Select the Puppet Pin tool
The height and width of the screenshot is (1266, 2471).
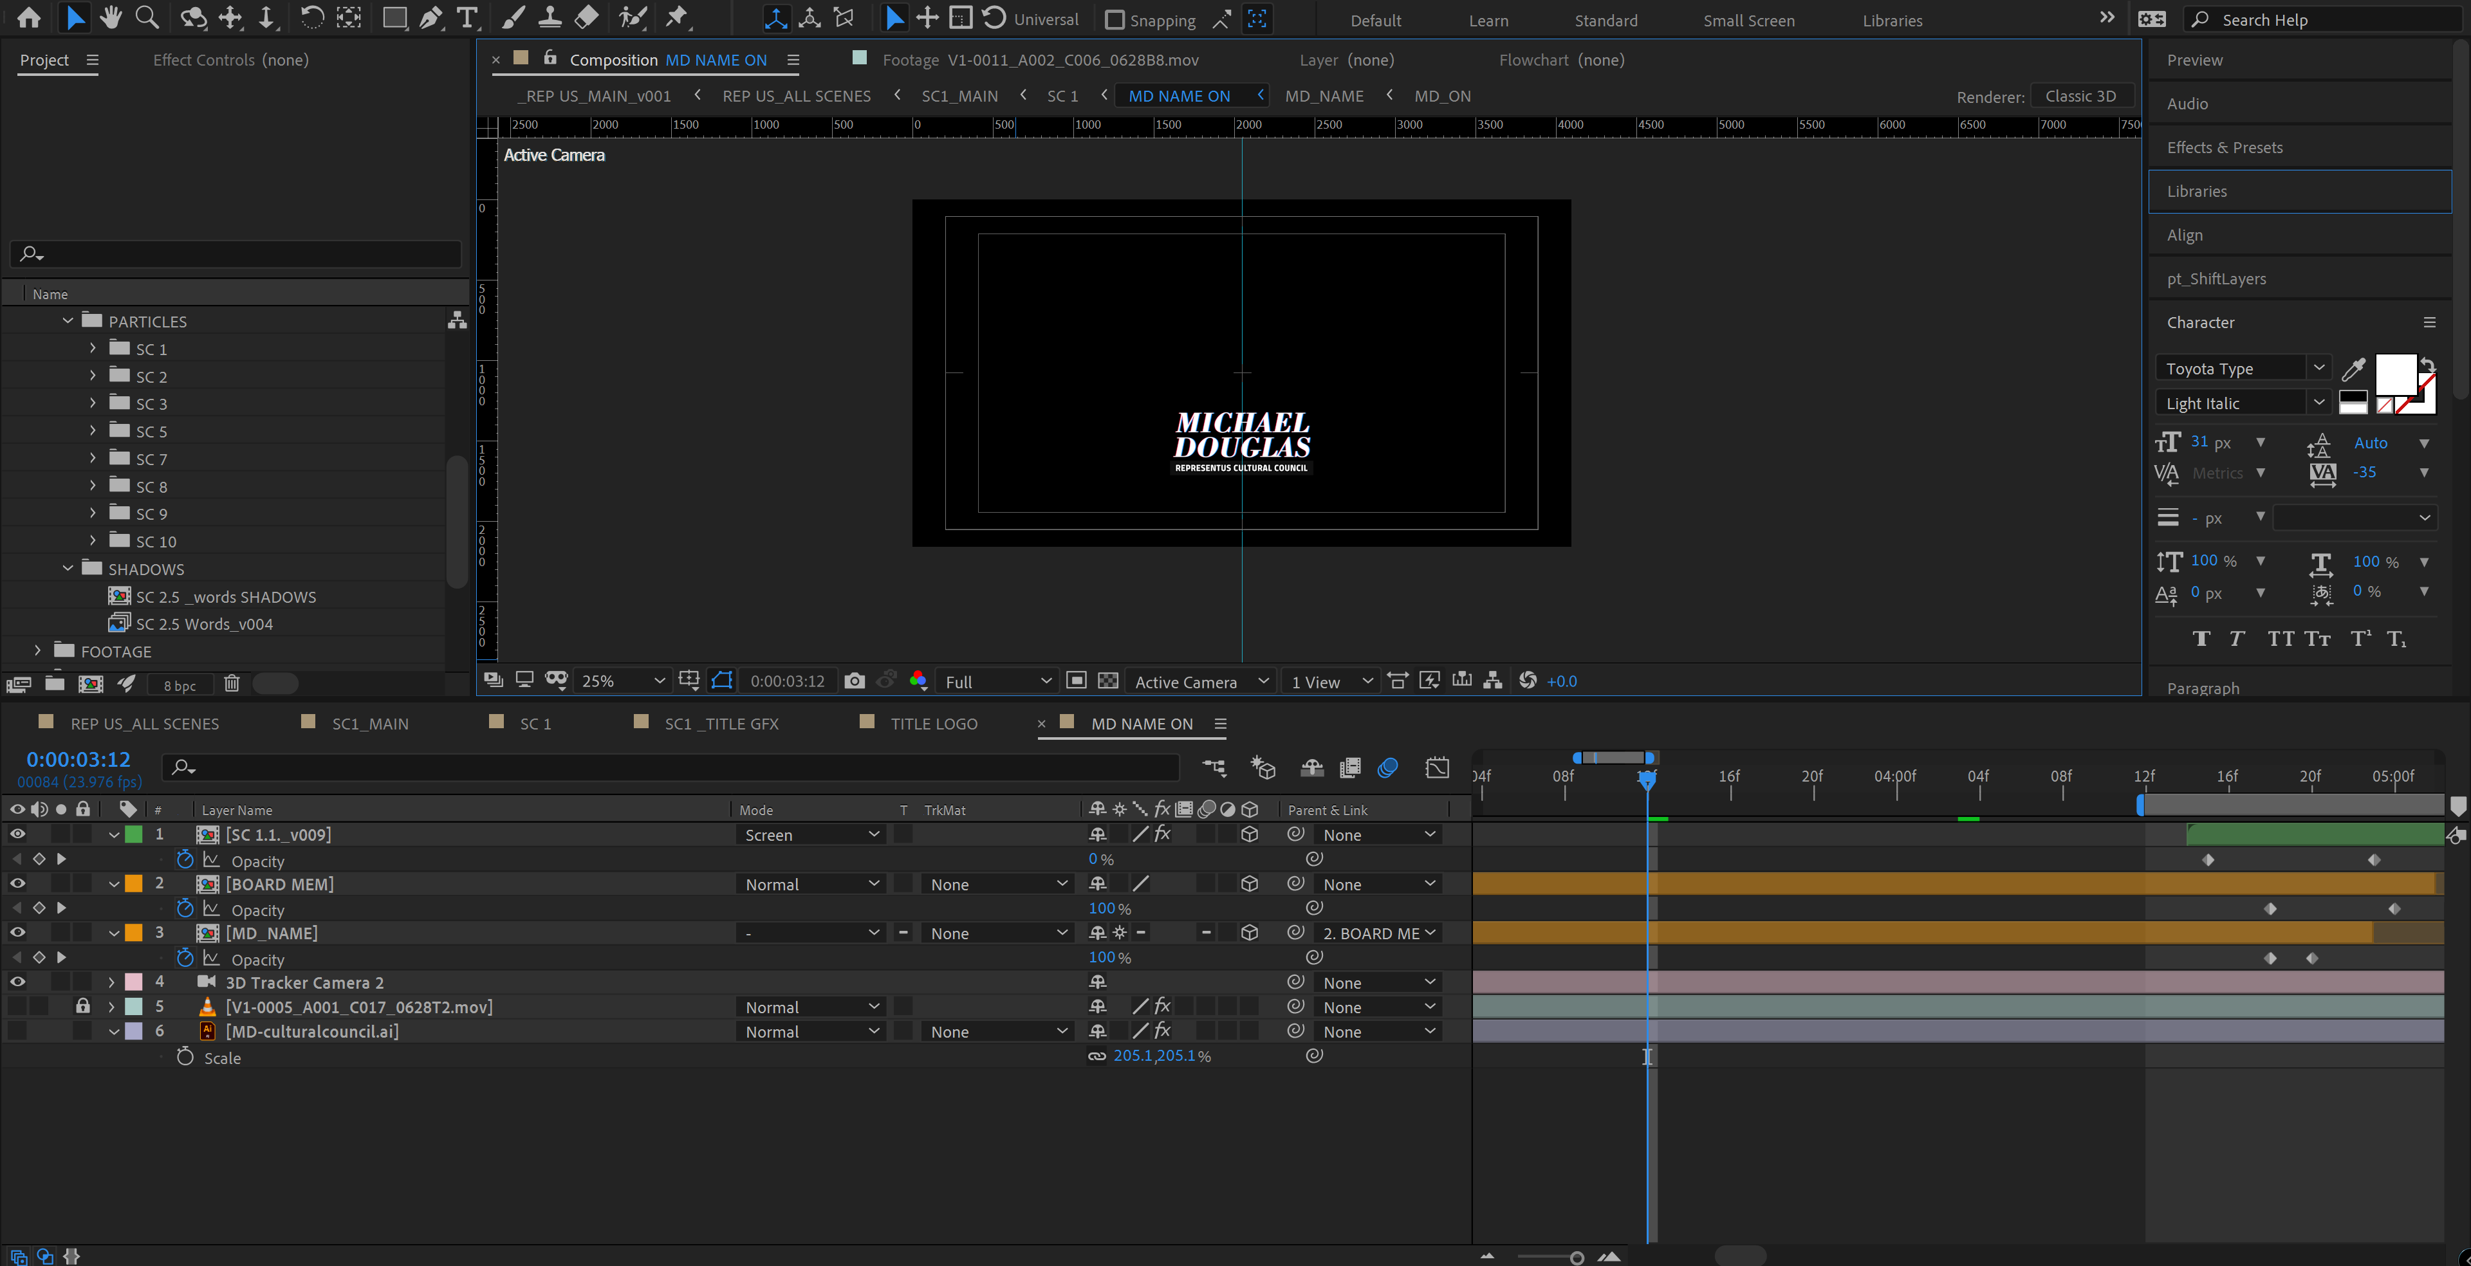pyautogui.click(x=677, y=17)
